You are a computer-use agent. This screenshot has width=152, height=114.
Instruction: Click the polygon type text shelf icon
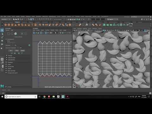[32, 25]
